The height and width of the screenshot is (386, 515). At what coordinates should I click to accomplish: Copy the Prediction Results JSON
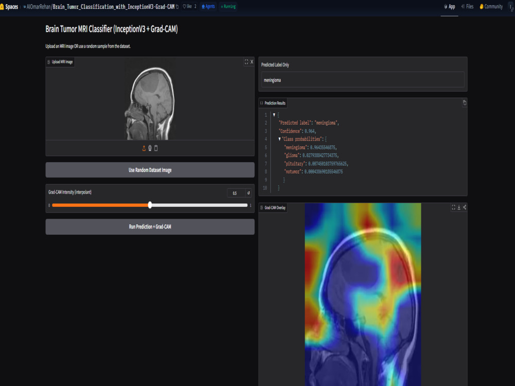(x=465, y=103)
